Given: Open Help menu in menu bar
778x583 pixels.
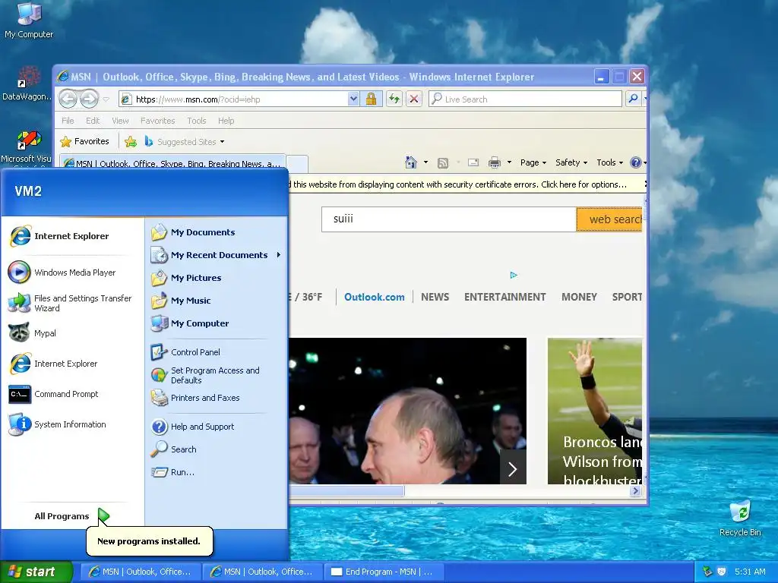Looking at the screenshot, I should [x=226, y=121].
